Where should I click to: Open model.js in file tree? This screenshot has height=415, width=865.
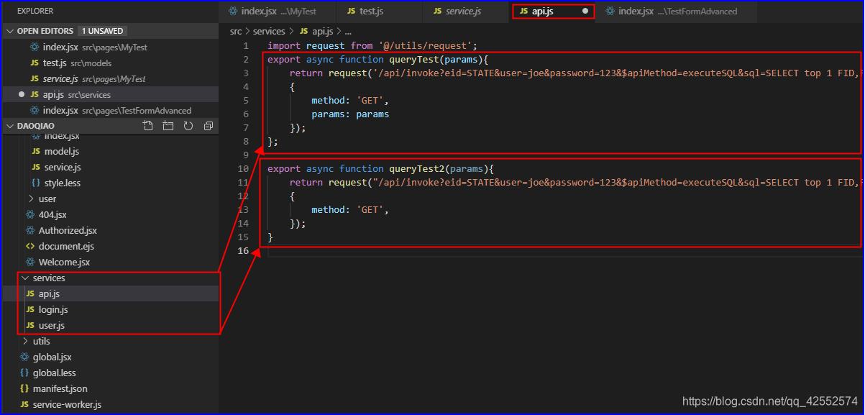point(109,152)
